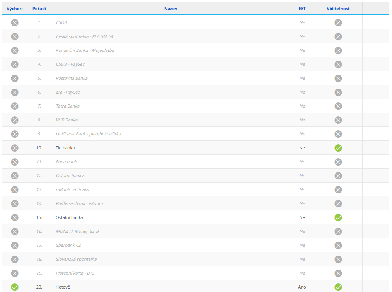Open the Fio banka payment entry
Image resolution: width=392 pixels, height=292 pixels.
coord(65,148)
